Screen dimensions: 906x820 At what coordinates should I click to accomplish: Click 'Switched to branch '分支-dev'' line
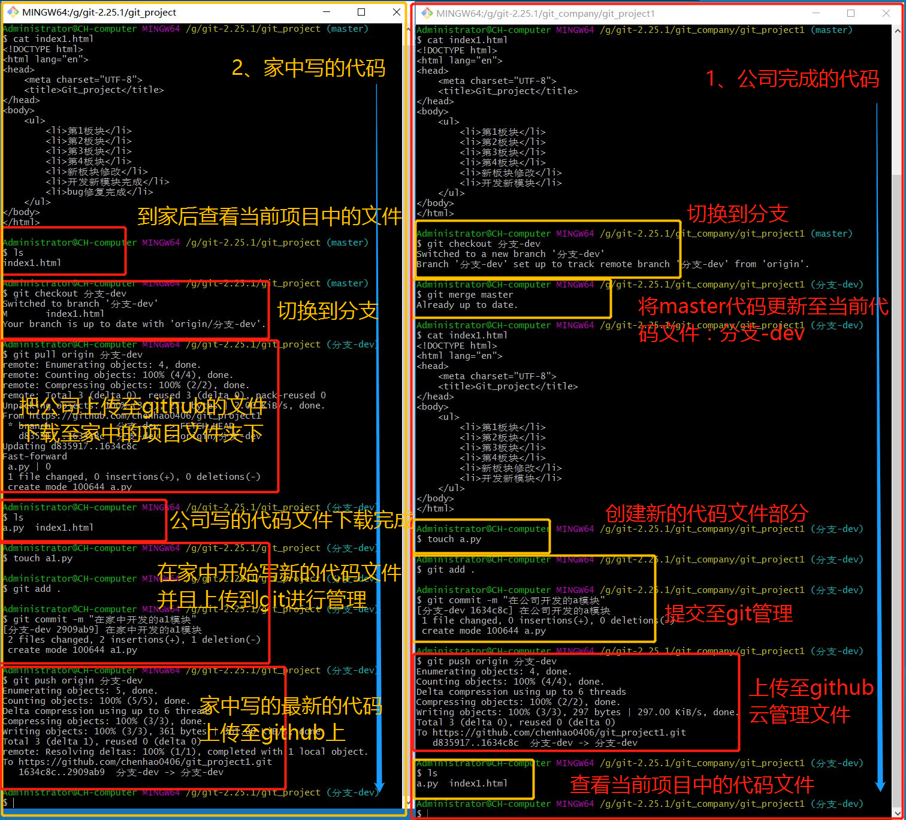click(x=80, y=304)
